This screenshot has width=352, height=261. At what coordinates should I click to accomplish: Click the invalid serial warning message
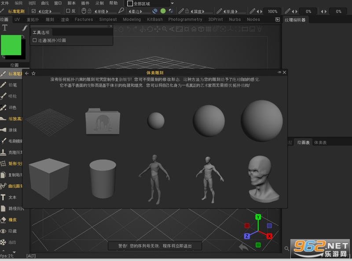155,246
